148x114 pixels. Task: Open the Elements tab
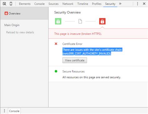[25, 4]
